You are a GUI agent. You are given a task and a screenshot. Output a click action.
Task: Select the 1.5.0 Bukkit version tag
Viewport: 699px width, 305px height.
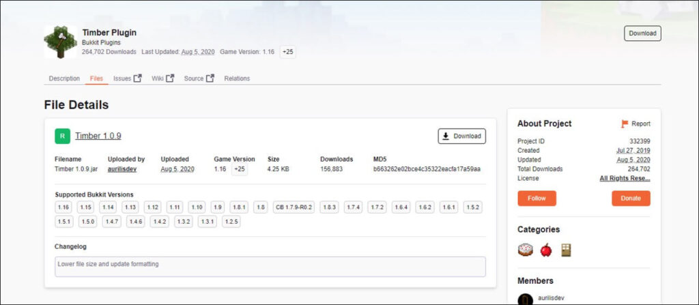88,222
